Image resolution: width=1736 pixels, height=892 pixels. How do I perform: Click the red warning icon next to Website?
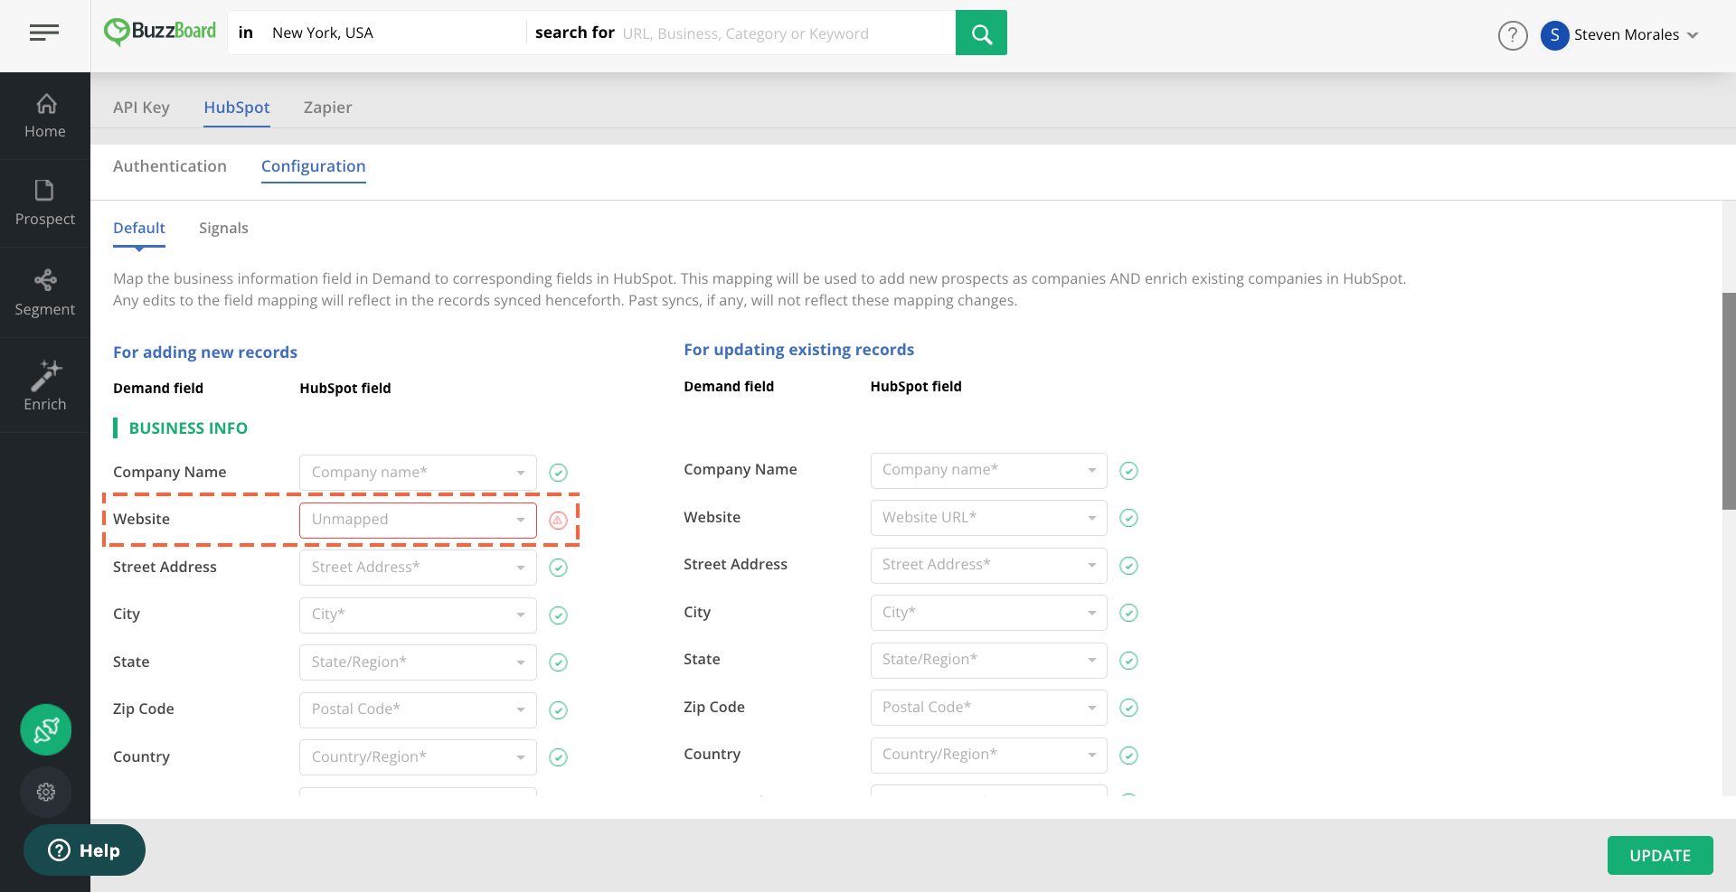pyautogui.click(x=559, y=521)
